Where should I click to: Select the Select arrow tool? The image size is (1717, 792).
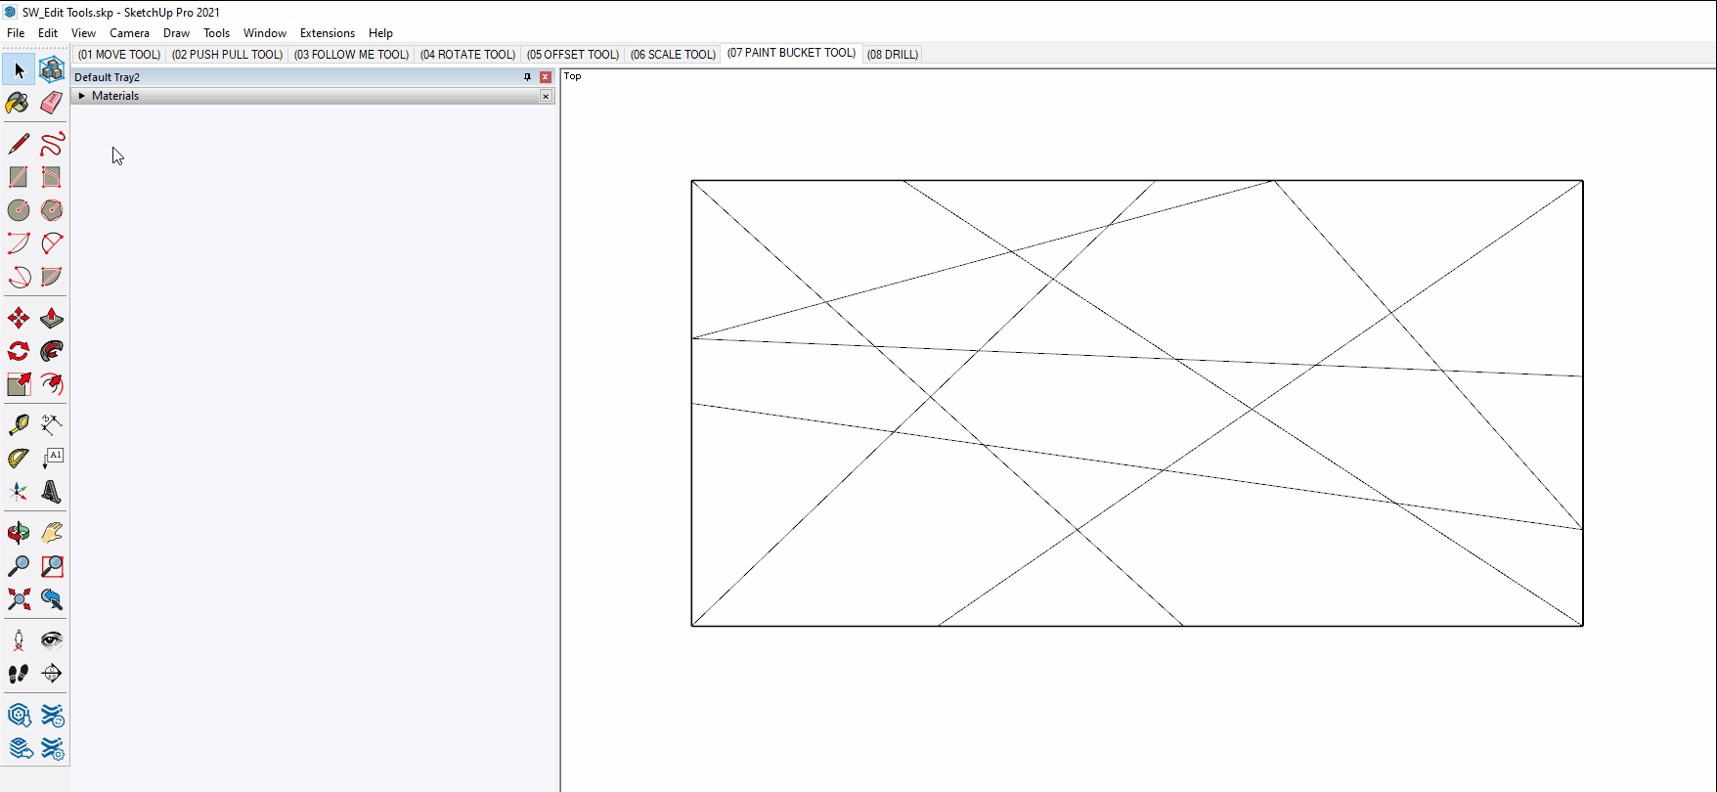coord(19,69)
